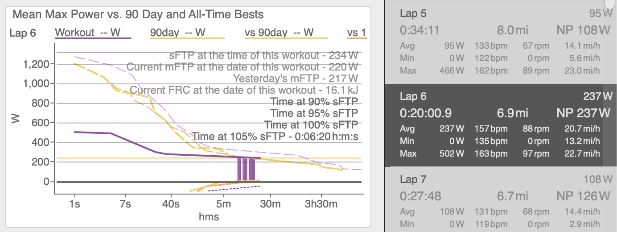Click the '40s' x-axis tick label
The image size is (617, 232).
click(x=172, y=204)
